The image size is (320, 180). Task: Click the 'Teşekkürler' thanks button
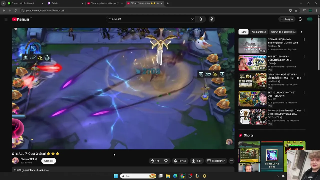(216, 161)
